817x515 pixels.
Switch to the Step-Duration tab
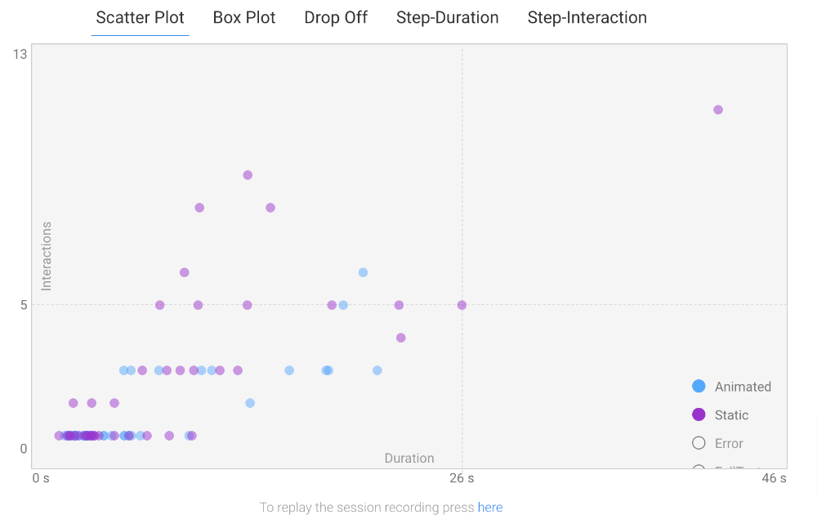pos(447,17)
